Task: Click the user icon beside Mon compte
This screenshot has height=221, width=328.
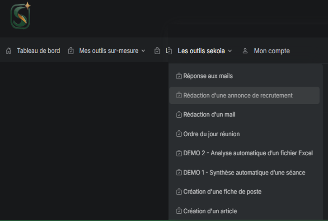Action: (x=245, y=51)
